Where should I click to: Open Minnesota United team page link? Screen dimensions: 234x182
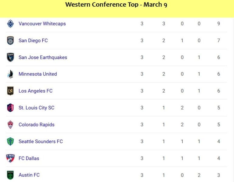pos(38,74)
